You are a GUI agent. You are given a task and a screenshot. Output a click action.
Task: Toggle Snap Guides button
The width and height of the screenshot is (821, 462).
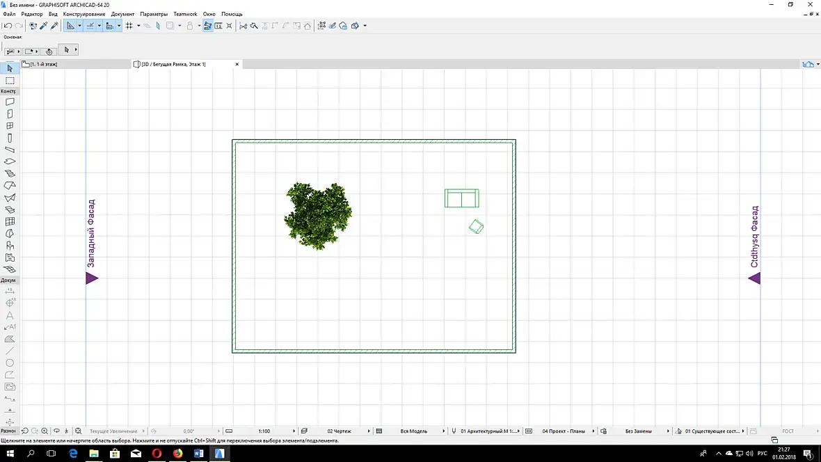pos(90,26)
